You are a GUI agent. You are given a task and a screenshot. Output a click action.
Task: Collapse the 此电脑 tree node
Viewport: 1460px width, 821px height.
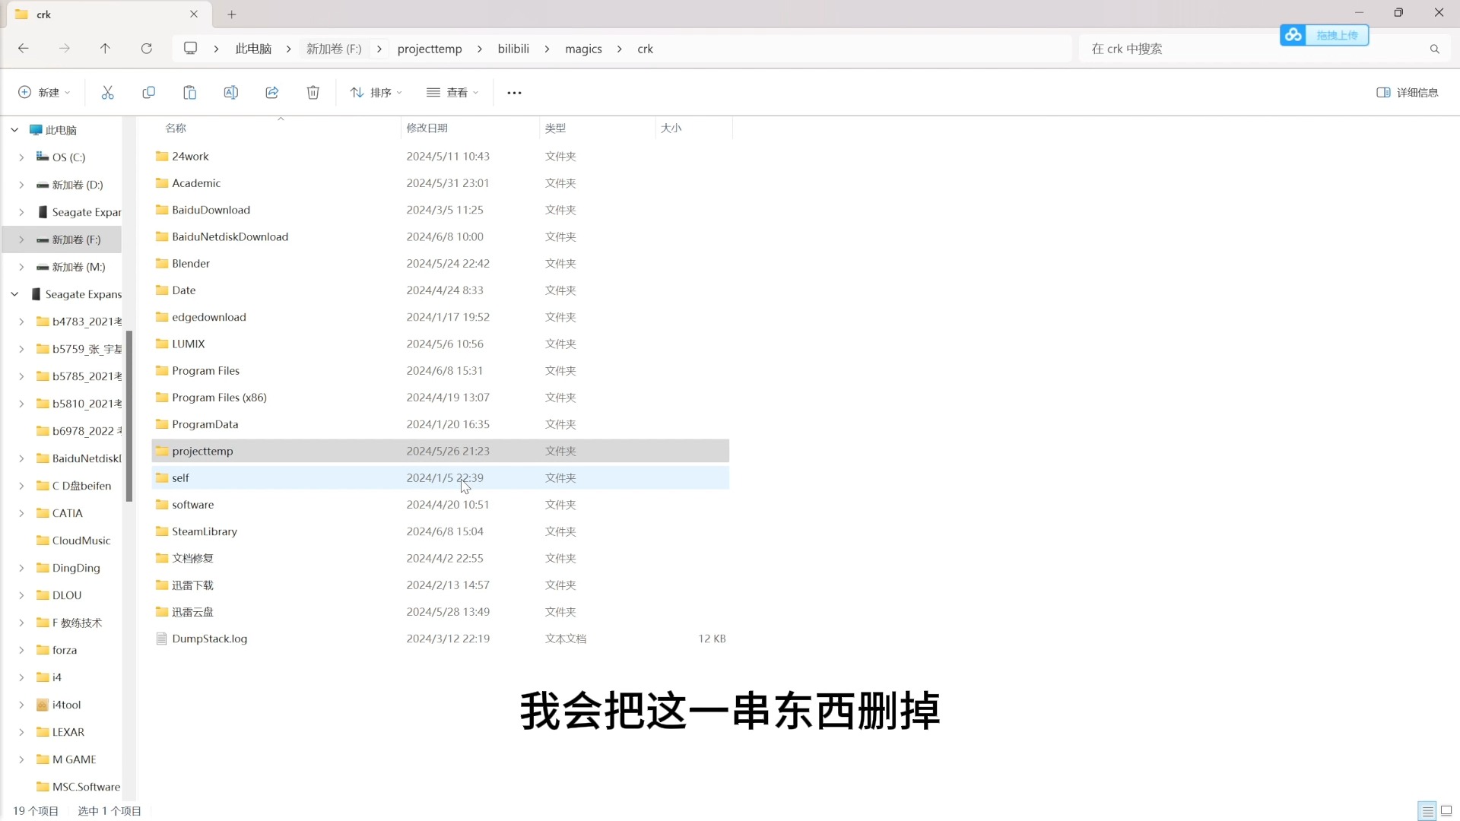[14, 130]
